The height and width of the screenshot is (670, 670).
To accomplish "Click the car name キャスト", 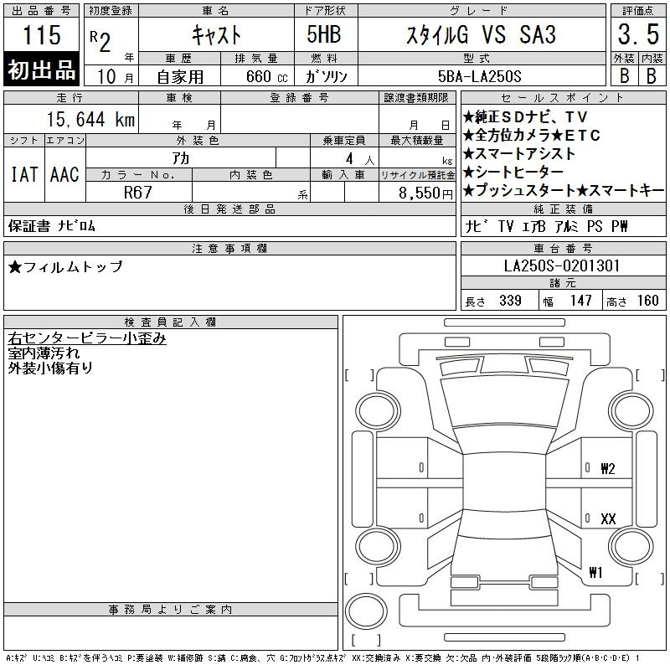I will [x=215, y=35].
